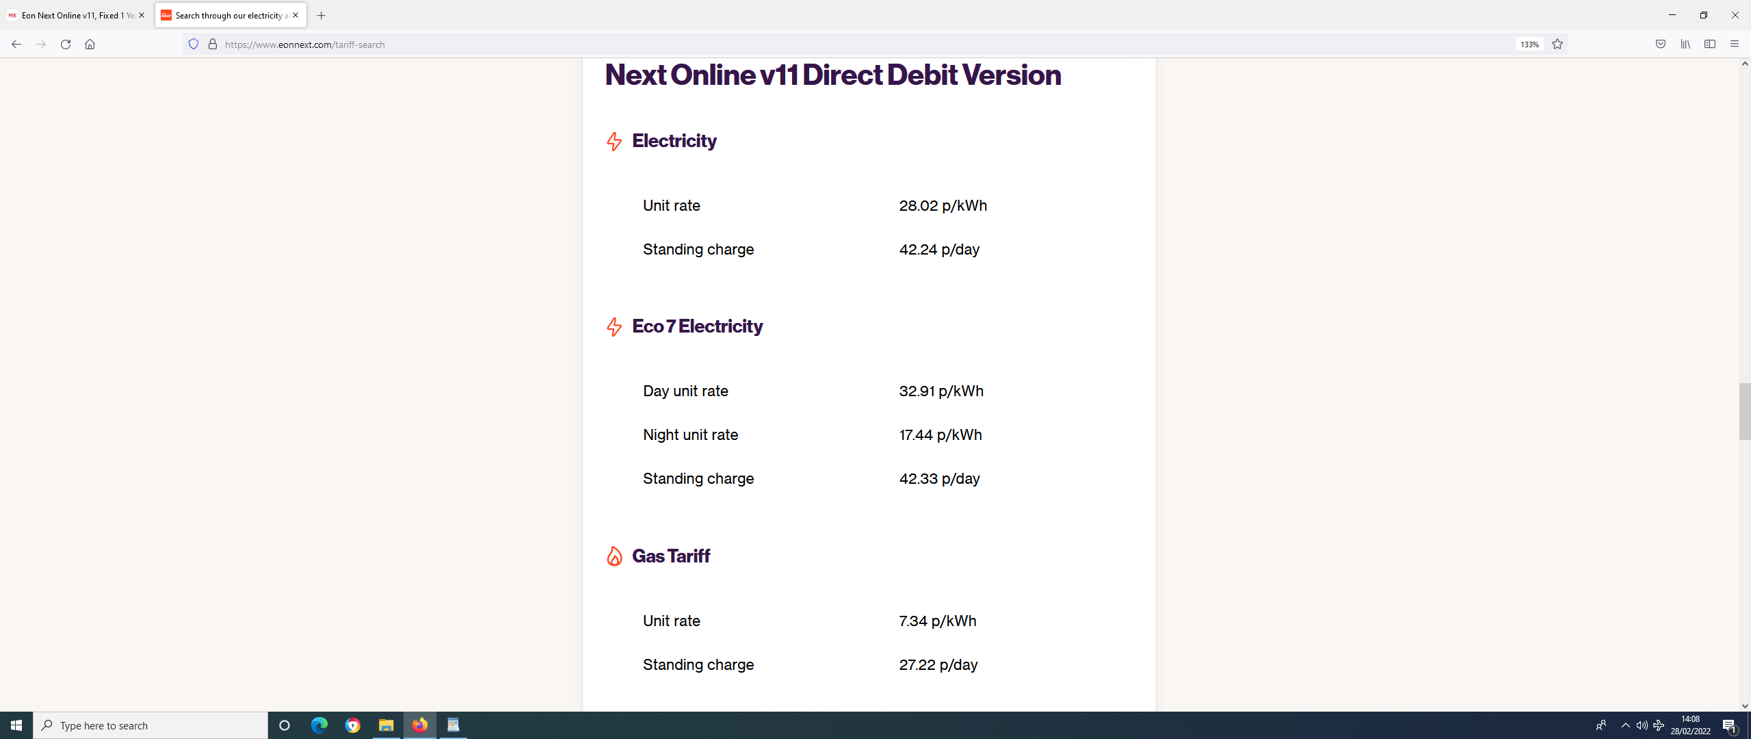Screen dimensions: 1751x739
Task: Go back to the previous page
Action: coord(16,44)
